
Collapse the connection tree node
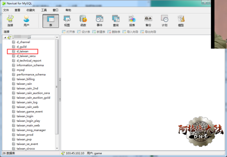5,38
